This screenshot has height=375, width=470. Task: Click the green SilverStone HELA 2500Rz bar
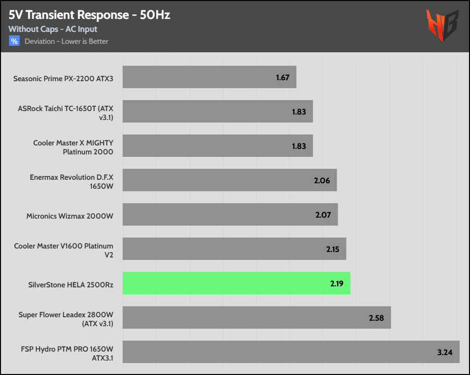236,283
